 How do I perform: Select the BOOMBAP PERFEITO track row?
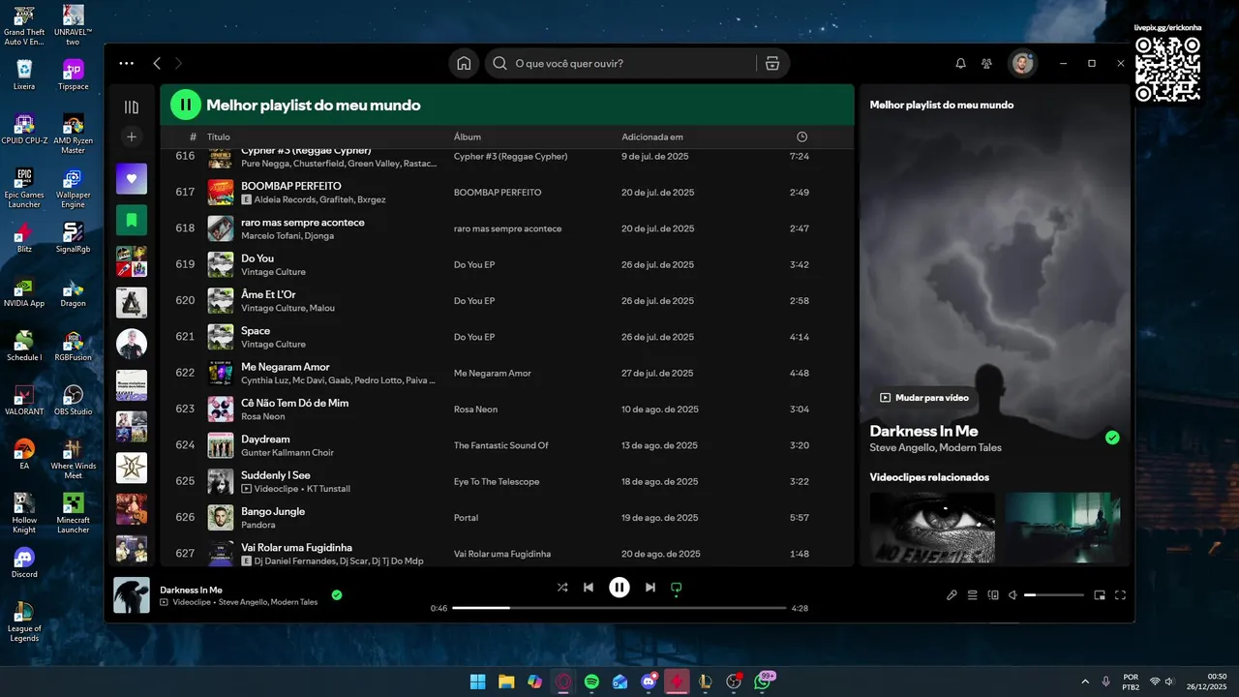[x=506, y=193]
